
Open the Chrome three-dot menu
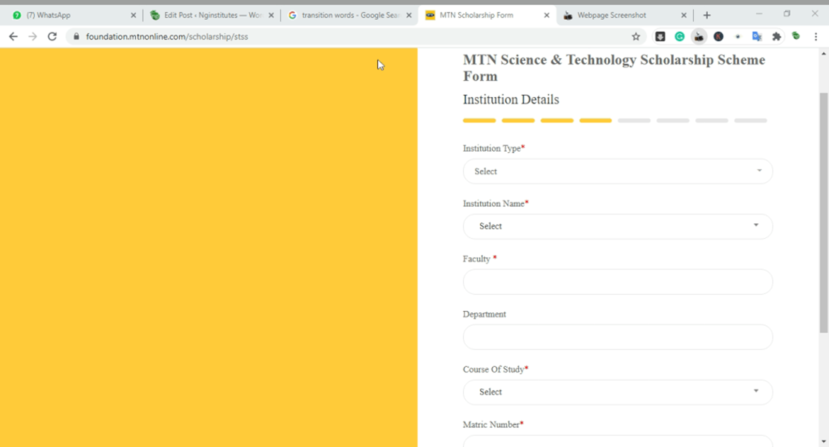point(816,36)
